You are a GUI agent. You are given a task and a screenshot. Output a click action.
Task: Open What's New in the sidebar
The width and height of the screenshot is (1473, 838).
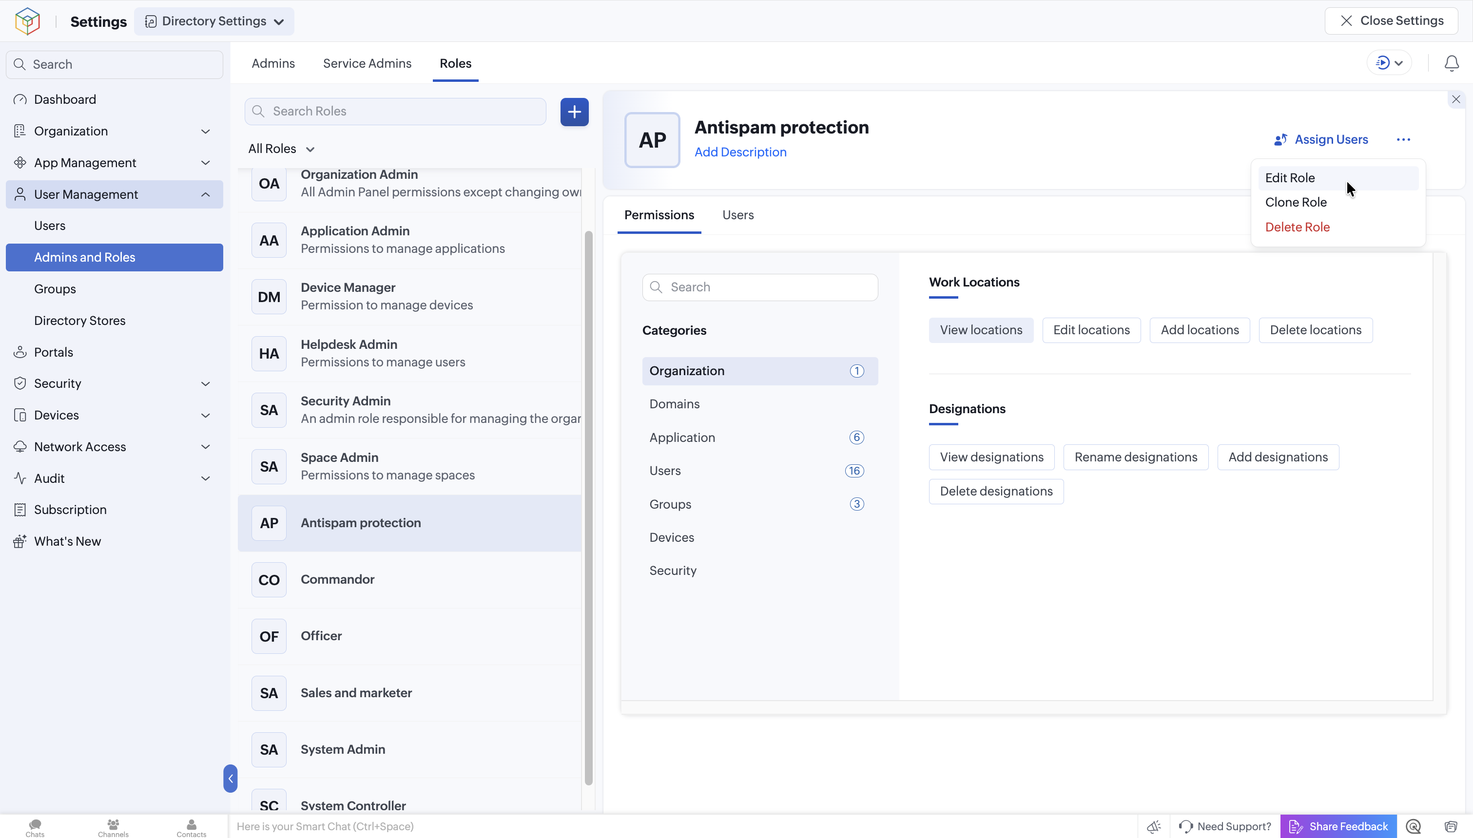click(x=114, y=541)
